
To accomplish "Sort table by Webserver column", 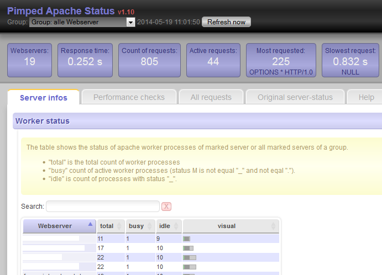I will point(59,226).
